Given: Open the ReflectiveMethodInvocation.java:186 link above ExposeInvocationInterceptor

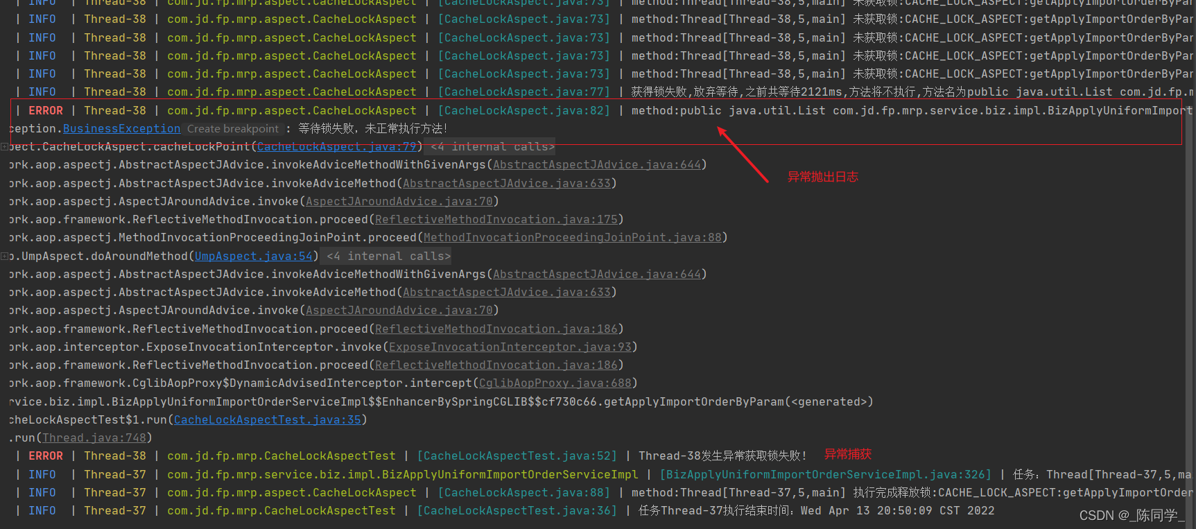Looking at the screenshot, I should click(x=496, y=329).
